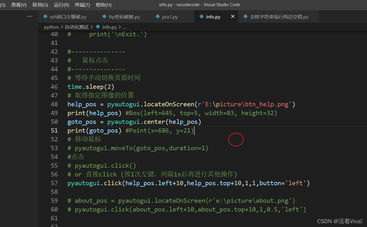
Task: Open the 运行(R) menu
Action: [x=61, y=5]
